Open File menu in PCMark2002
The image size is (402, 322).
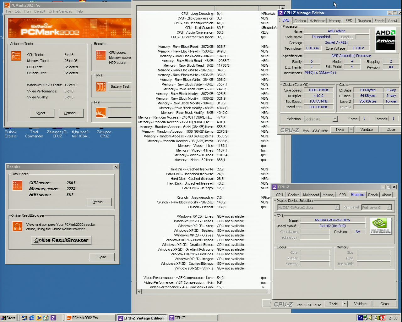[x=8, y=11]
